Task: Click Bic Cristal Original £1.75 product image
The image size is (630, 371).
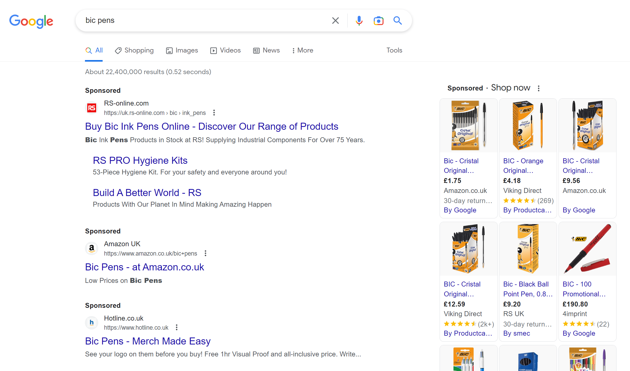Action: [x=468, y=126]
